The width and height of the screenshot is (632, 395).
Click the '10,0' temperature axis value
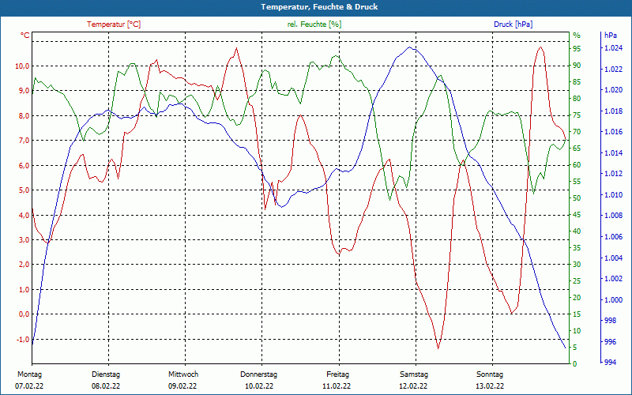tap(22, 66)
